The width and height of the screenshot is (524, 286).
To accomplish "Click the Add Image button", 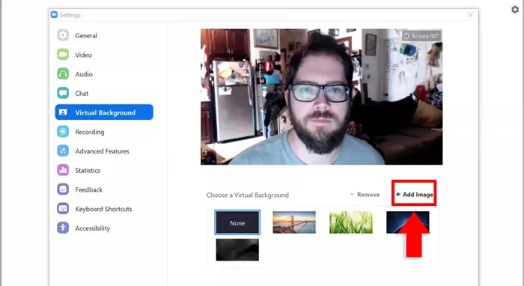I will click(414, 194).
